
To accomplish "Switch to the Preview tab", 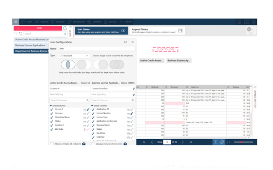I will pos(42,22).
